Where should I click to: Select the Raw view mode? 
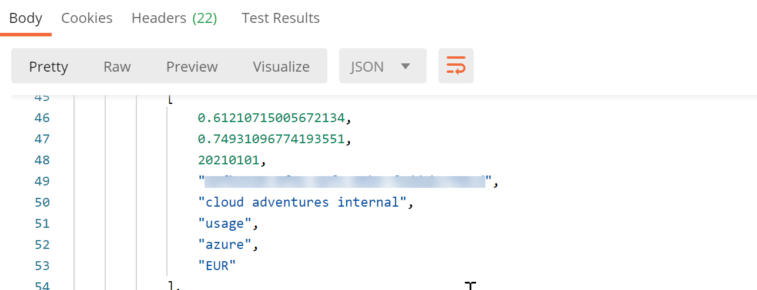pyautogui.click(x=117, y=67)
